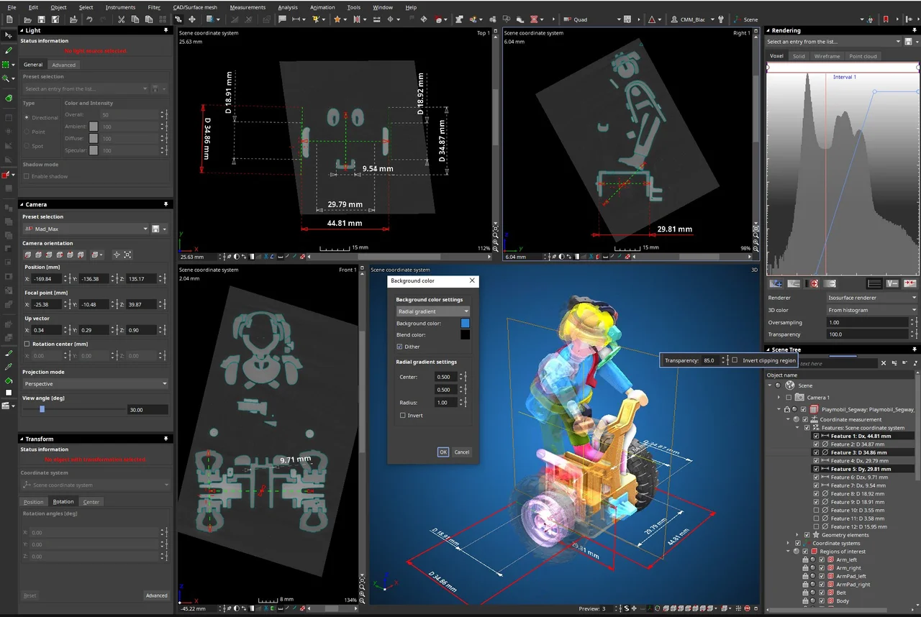Open the Analysis menu

(288, 7)
